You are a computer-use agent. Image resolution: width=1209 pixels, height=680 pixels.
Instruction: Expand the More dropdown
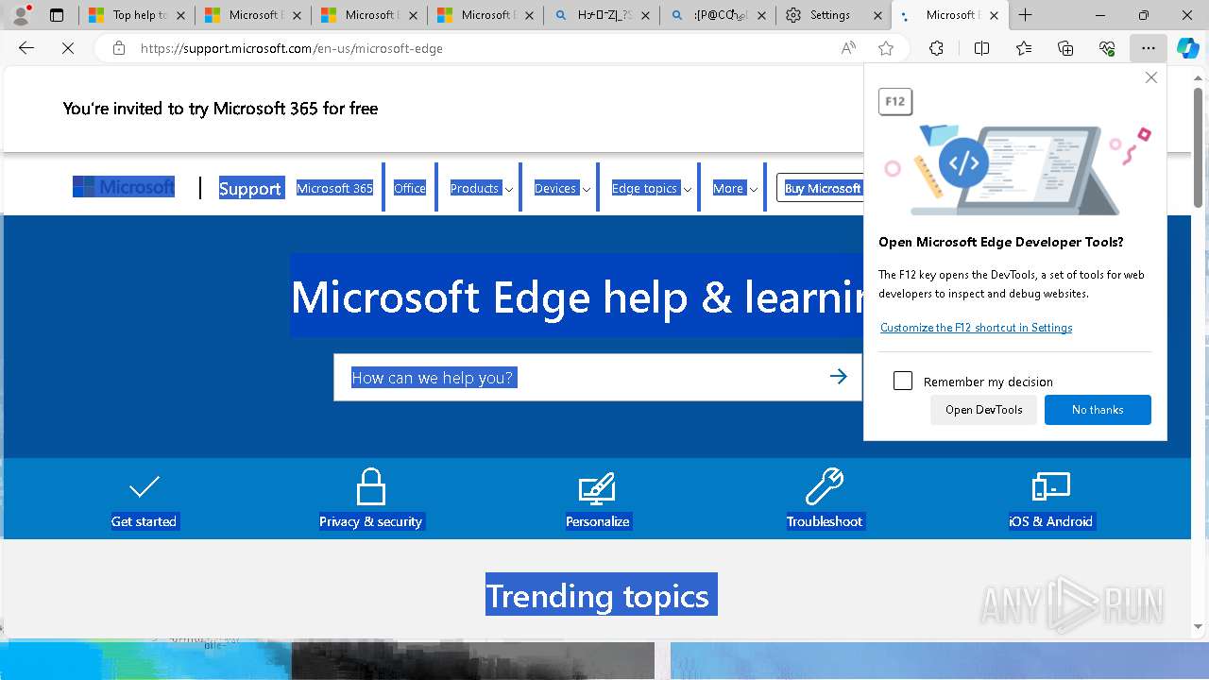click(x=735, y=188)
